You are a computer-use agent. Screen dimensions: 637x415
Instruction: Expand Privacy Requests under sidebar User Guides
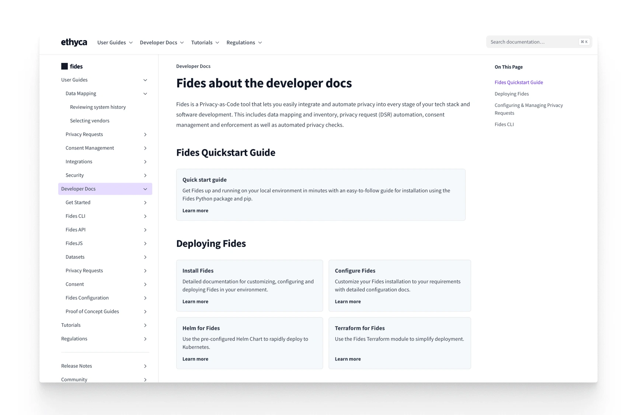145,134
